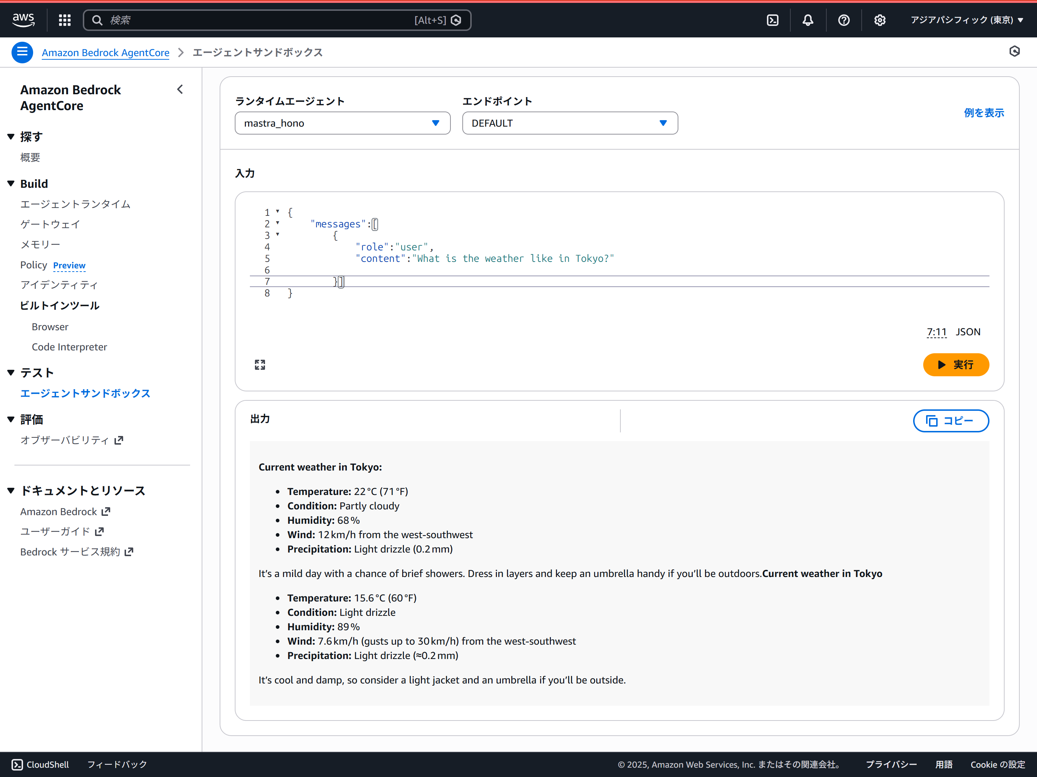Open the Asia Pacific Tokyo region selector
Image resolution: width=1037 pixels, height=777 pixels.
pyautogui.click(x=966, y=20)
